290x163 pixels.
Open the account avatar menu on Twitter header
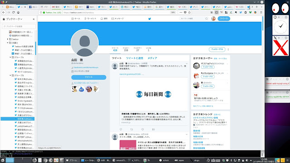(x=213, y=19)
